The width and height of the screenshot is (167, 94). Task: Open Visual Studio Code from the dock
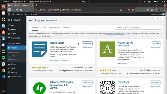pyautogui.click(x=3, y=77)
